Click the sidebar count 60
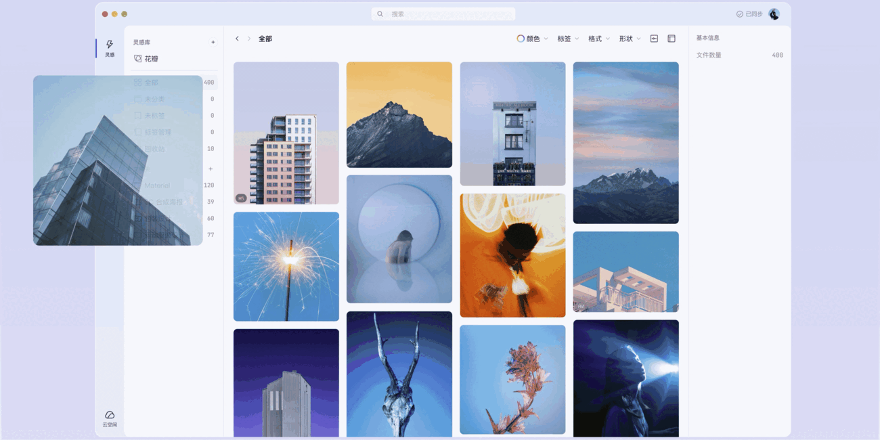 tap(211, 219)
